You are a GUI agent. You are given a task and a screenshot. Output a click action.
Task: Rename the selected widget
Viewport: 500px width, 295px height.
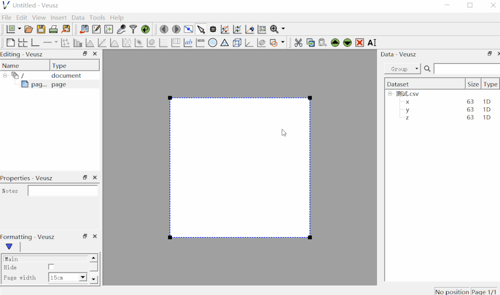[x=372, y=43]
